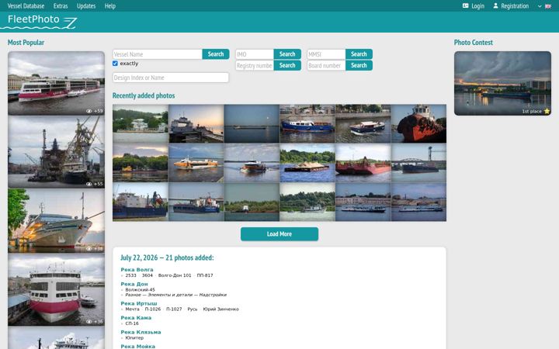559x349 pixels.
Task: Open vessel link Волжский-45
Action: point(140,289)
